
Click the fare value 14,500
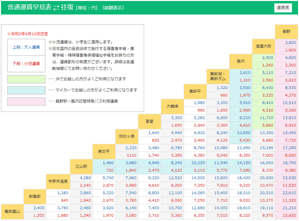click(x=198, y=178)
